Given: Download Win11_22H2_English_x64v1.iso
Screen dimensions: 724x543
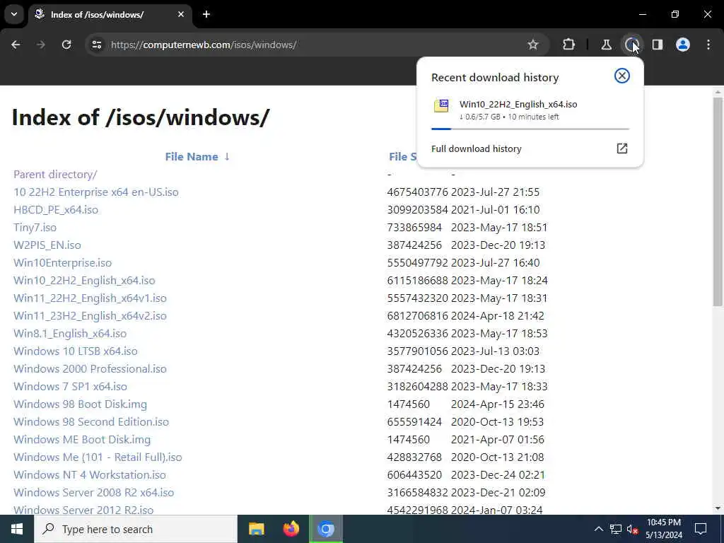Looking at the screenshot, I should pyautogui.click(x=90, y=298).
